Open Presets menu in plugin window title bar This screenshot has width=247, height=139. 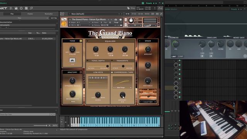click(149, 3)
